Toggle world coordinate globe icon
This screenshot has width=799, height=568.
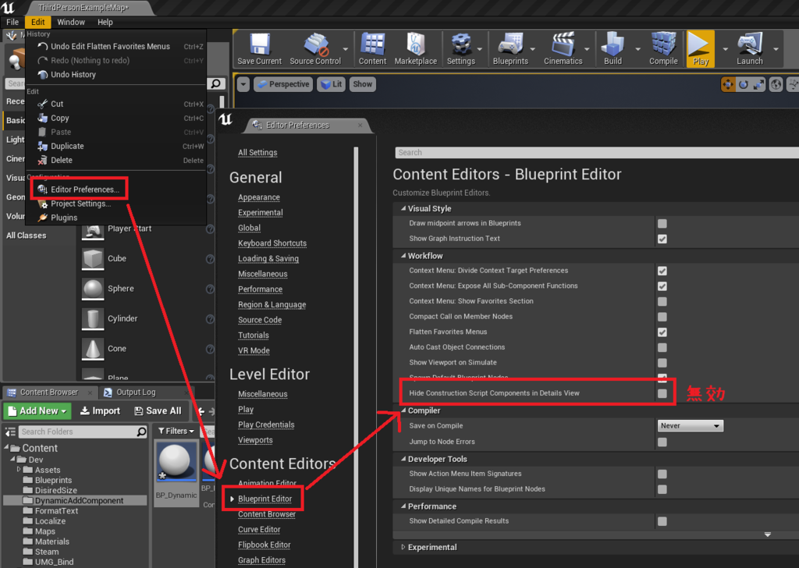[776, 84]
